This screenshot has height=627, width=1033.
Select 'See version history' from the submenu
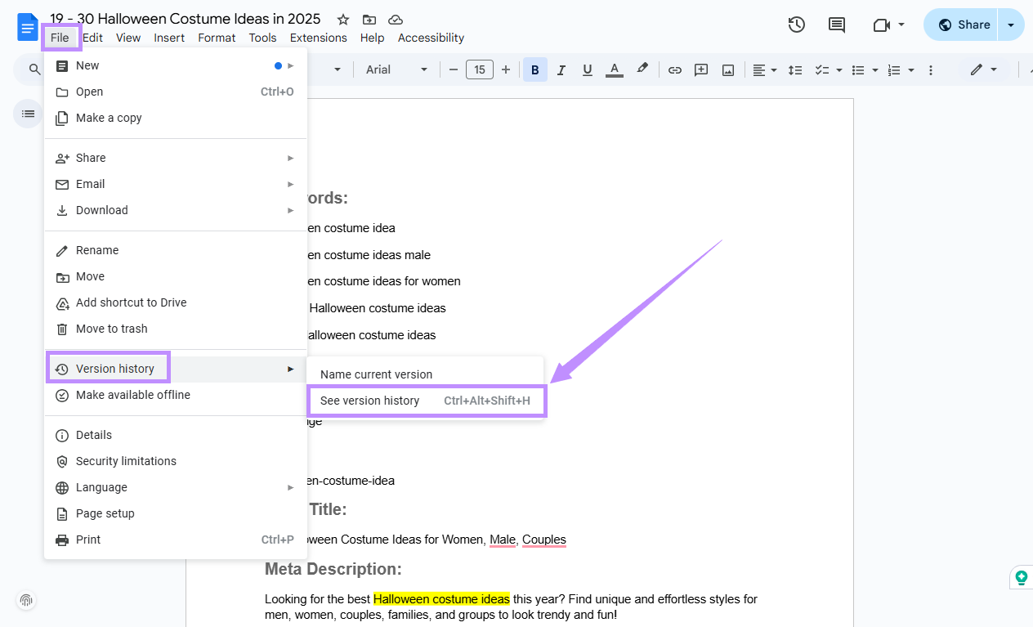370,401
